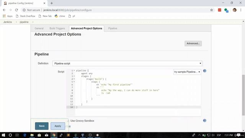This screenshot has height=138, width=245.
Task: Click the address bar URL
Action: click(67, 10)
